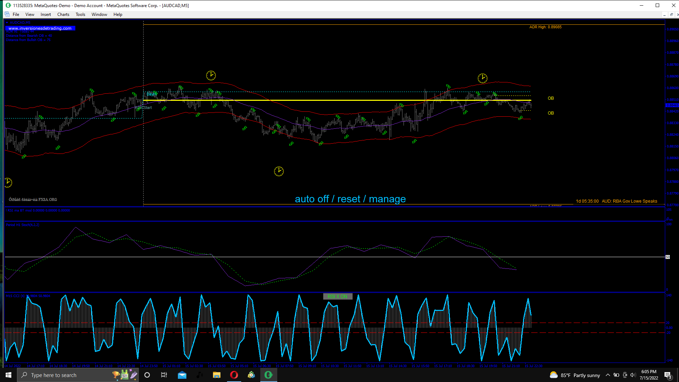Click the yellow clock icon near the upper right band

[x=482, y=78]
